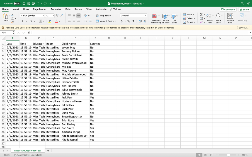Toggle Bold formatting
The width and height of the screenshot is (252, 157).
22,21
